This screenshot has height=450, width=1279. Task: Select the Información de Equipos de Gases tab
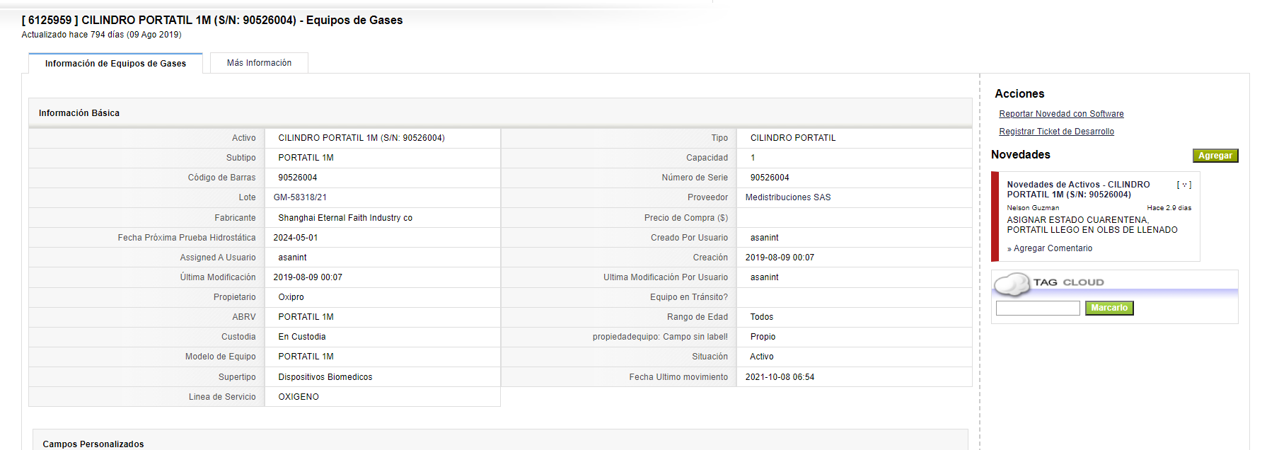click(115, 64)
